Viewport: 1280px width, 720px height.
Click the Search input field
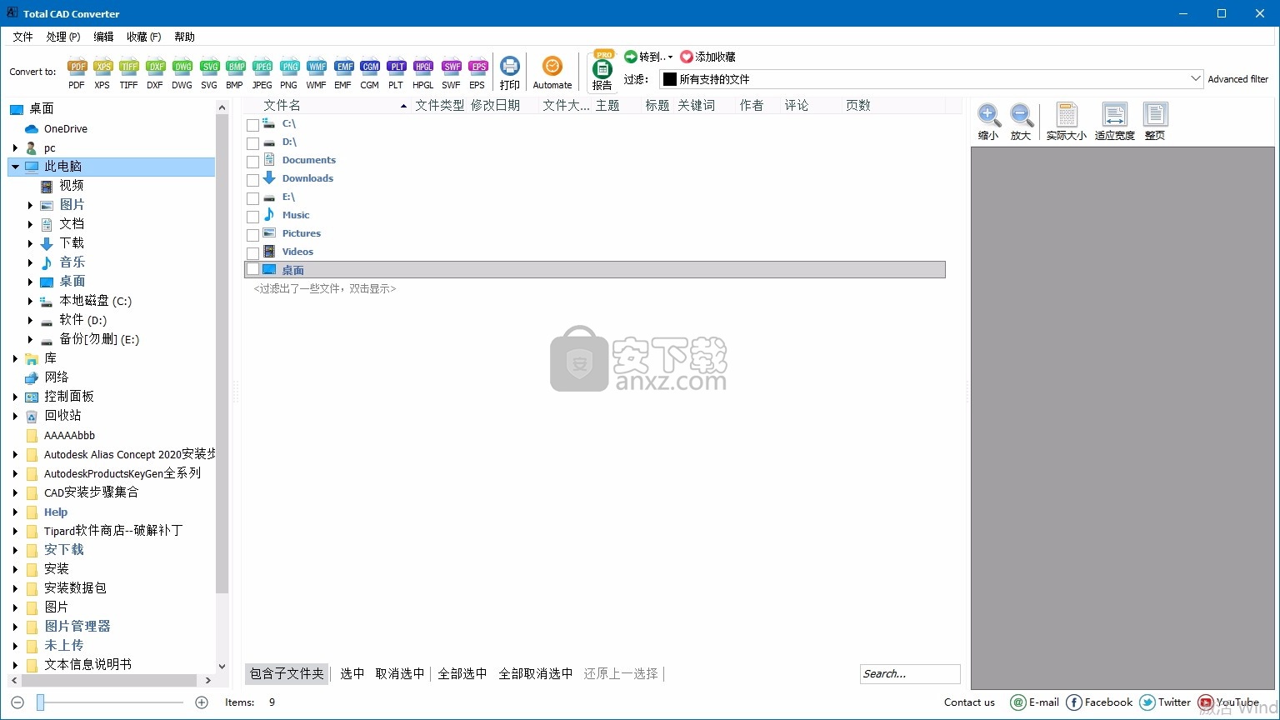click(910, 673)
